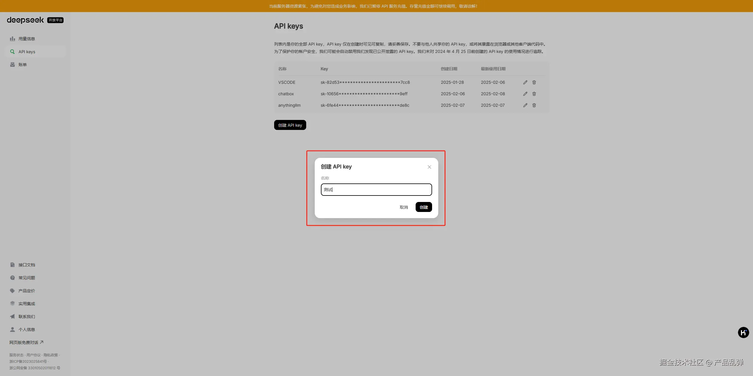Delete the chatbox API key
The width and height of the screenshot is (753, 376).
point(534,94)
